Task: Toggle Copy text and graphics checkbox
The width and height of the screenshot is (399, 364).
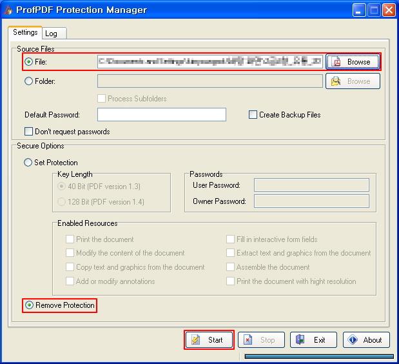Action: tap(70, 267)
